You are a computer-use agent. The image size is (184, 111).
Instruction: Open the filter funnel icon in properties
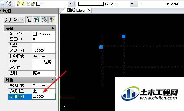point(52,20)
